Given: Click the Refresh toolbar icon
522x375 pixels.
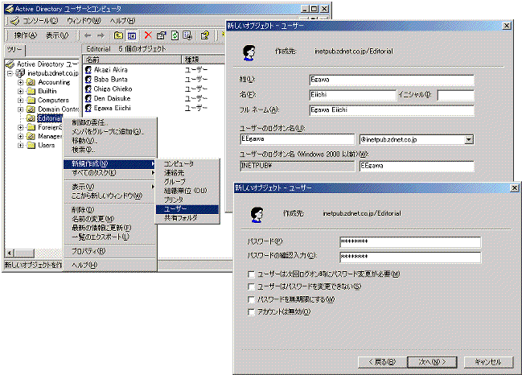Looking at the screenshot, I should coord(174,35).
